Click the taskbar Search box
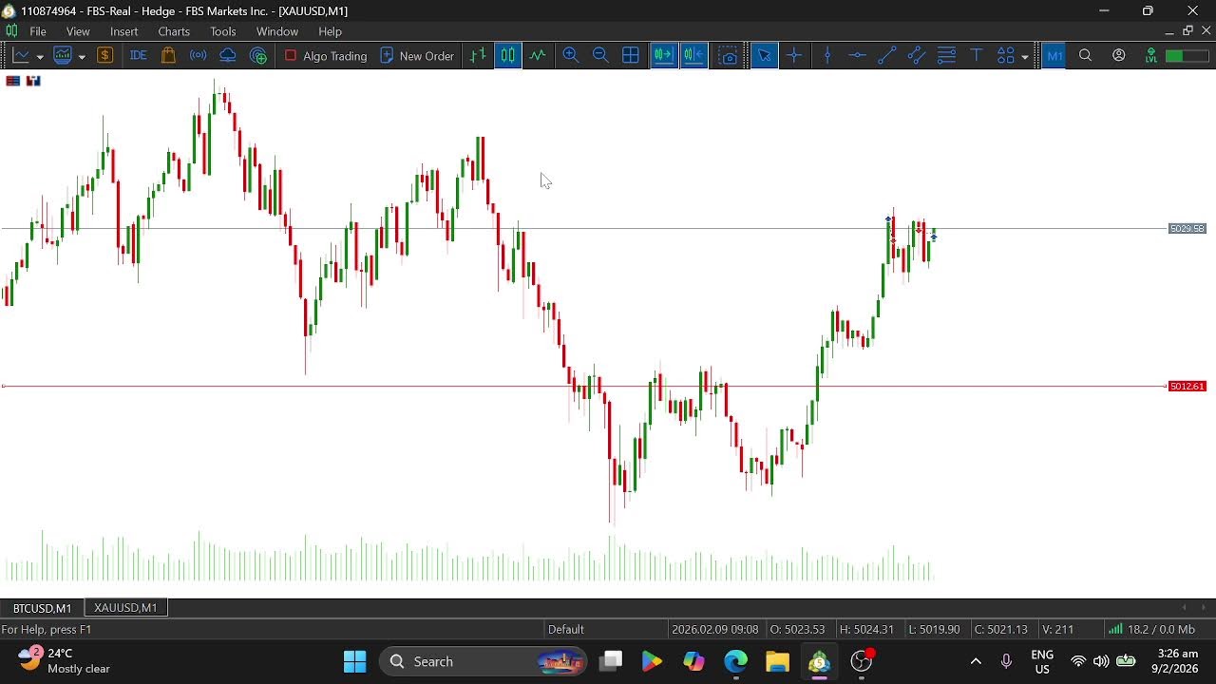1216x684 pixels. pyautogui.click(x=484, y=661)
